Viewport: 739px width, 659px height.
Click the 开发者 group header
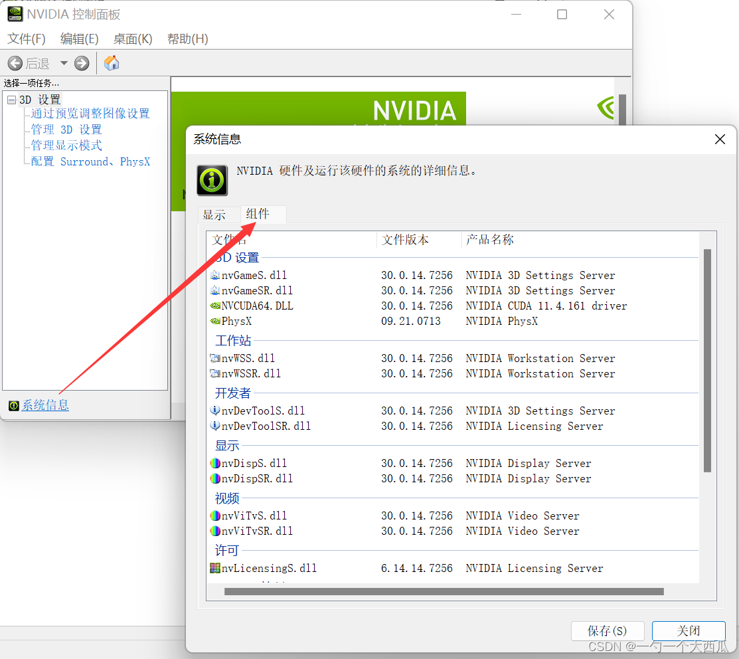[233, 393]
